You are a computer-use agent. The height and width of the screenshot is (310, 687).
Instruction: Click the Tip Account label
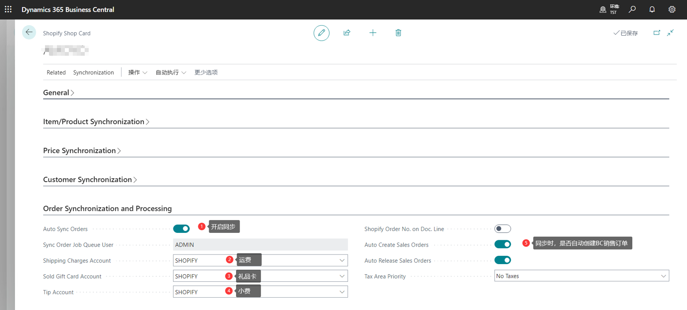(58, 292)
